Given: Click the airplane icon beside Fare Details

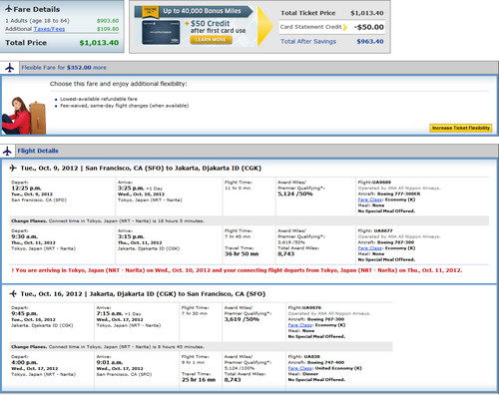Looking at the screenshot, I should coord(9,9).
